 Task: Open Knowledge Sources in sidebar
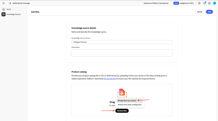click(x=13, y=14)
